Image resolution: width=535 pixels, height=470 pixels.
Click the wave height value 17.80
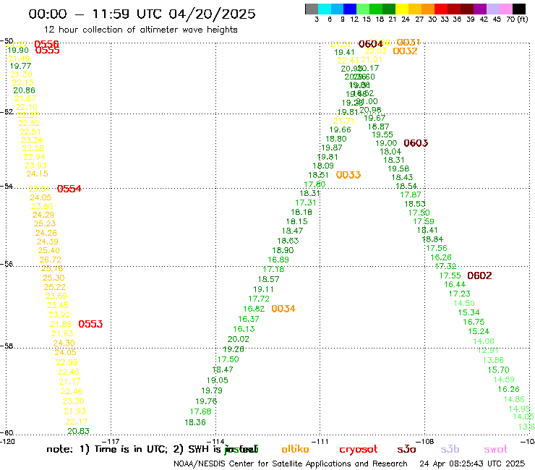(x=314, y=184)
